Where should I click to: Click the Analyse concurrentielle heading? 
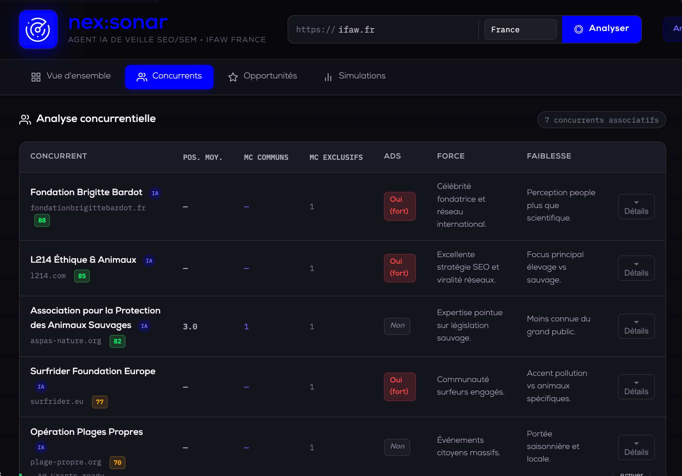(x=96, y=119)
